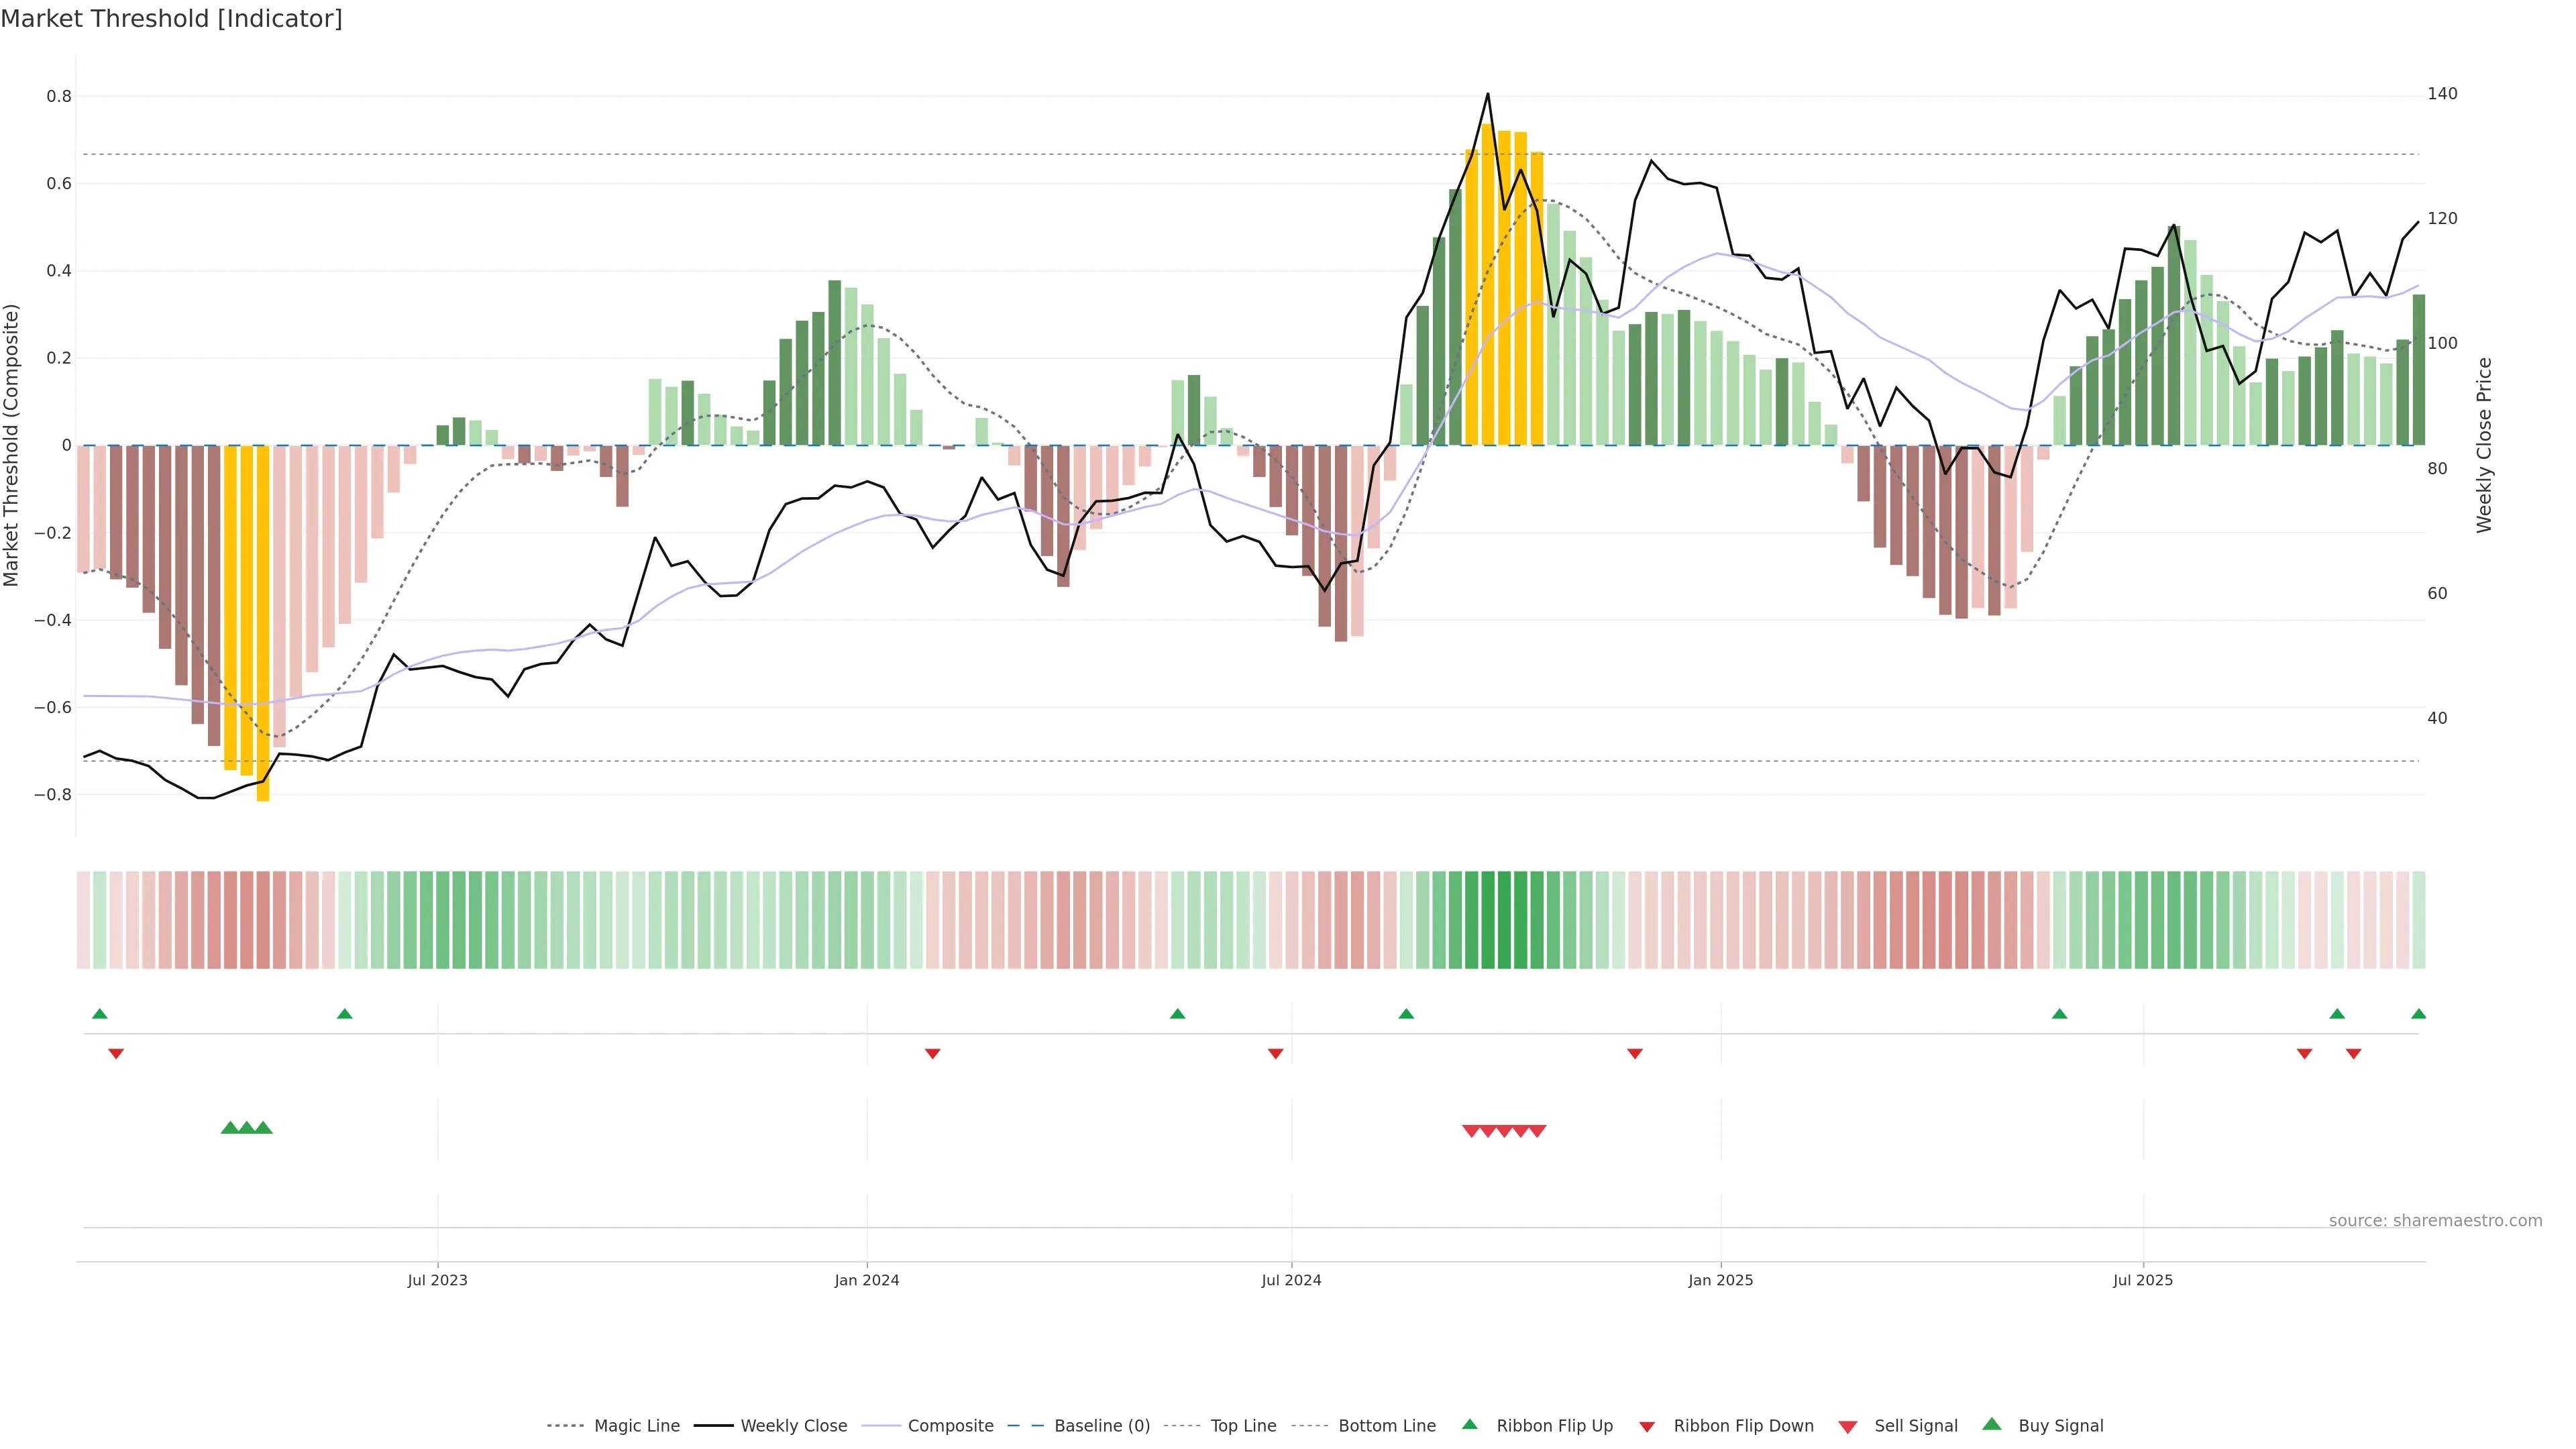This screenshot has height=1449, width=2576.
Task: Click the rightmost green ribbon flip up marker
Action: [2418, 1014]
